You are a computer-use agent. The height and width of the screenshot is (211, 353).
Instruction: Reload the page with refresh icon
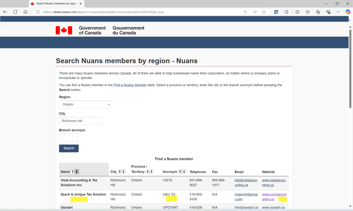[x=15, y=12]
